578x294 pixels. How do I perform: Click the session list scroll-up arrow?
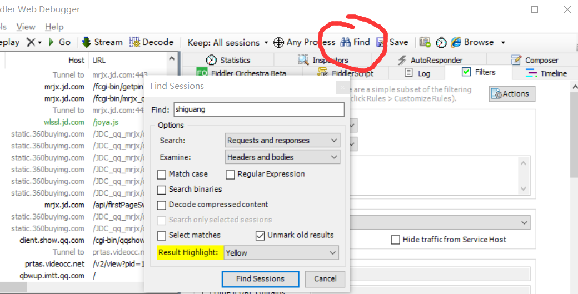click(171, 58)
